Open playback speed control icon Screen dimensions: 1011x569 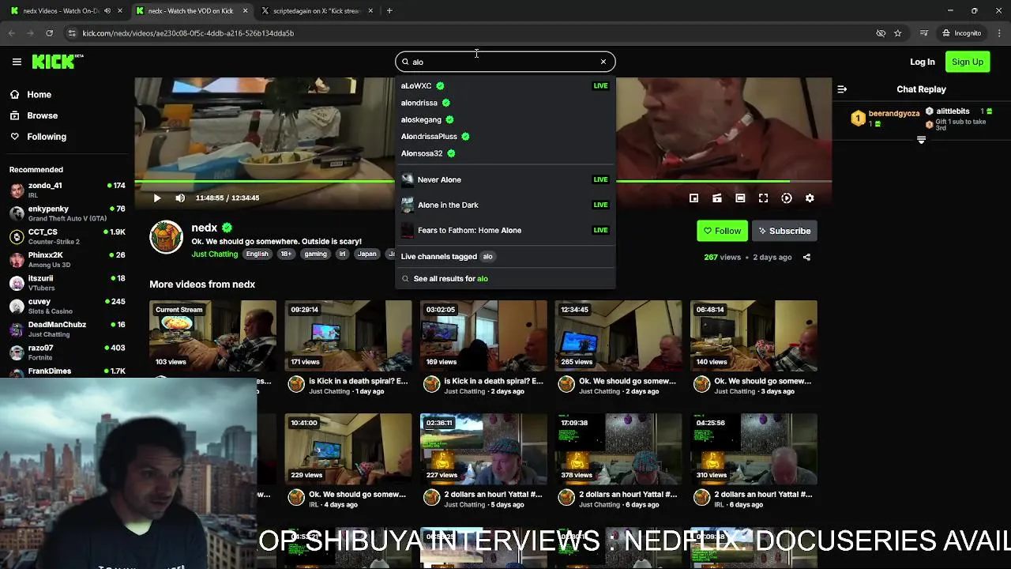click(787, 198)
